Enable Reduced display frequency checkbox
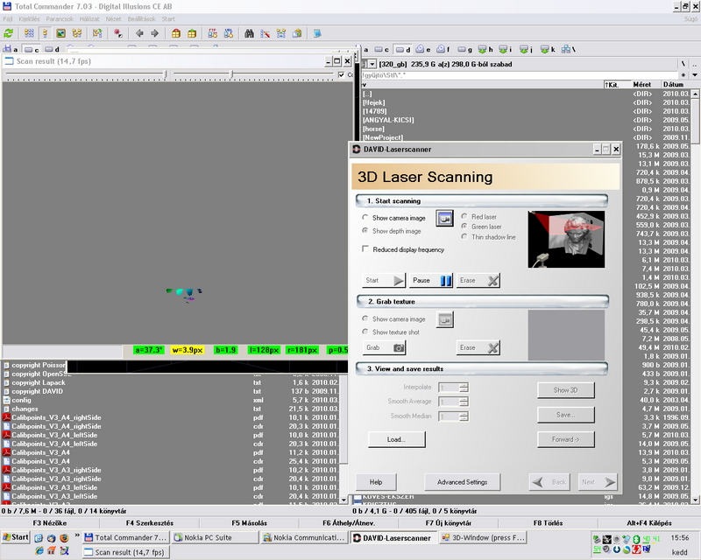The image size is (701, 560). click(x=365, y=249)
